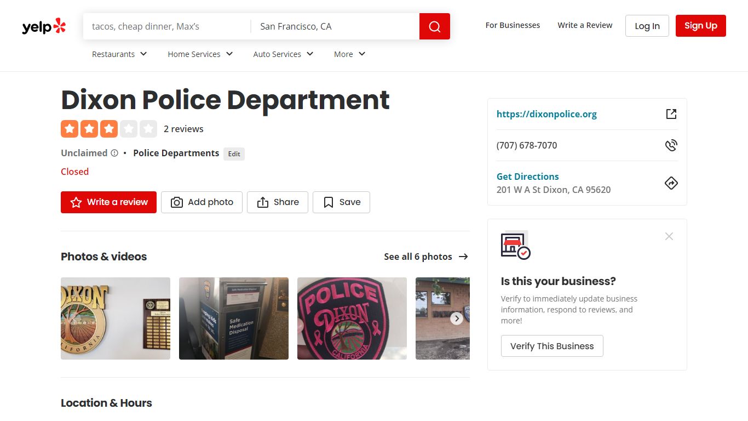The image size is (748, 421).
Task: Click the Log In button
Action: pyautogui.click(x=647, y=26)
